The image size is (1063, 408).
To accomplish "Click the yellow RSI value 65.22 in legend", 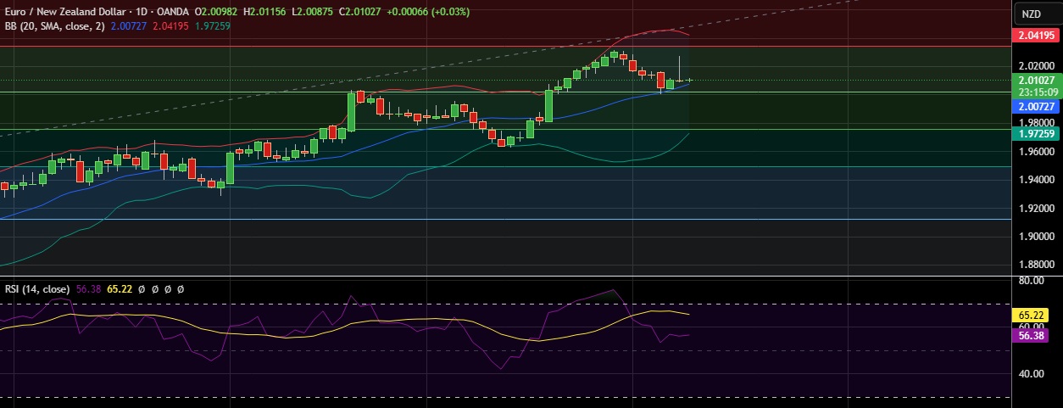I will pos(119,288).
